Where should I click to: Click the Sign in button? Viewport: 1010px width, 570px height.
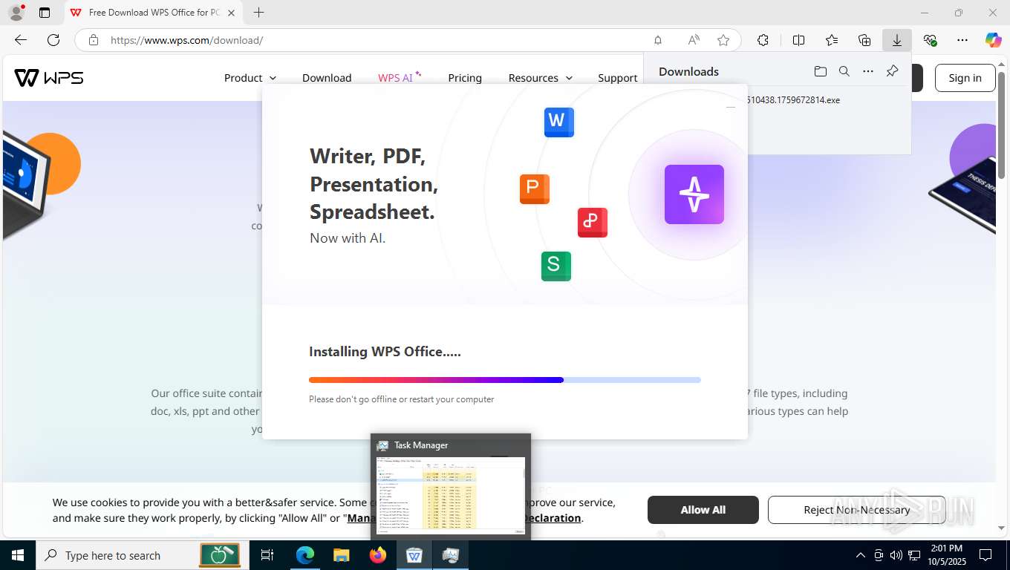965,78
